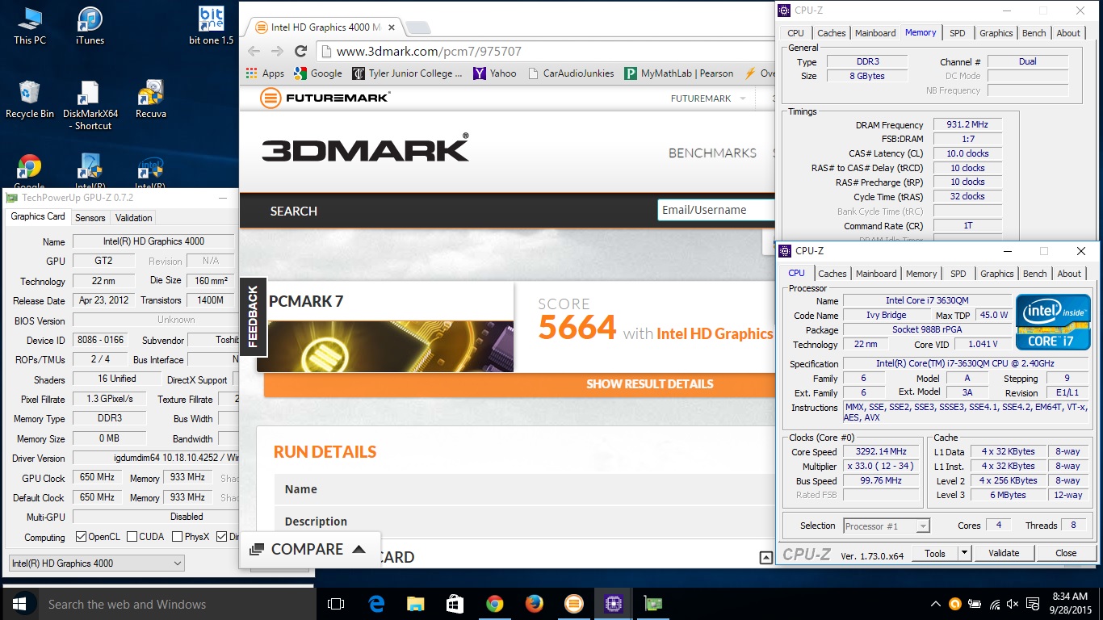1103x620 pixels.
Task: Open the iTunes desktop icon
Action: 90,26
